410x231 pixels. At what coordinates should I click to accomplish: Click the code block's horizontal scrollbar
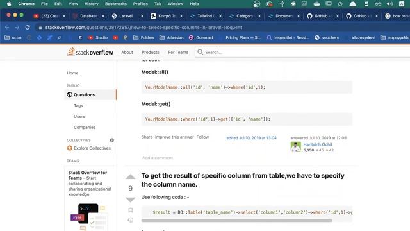236,221
